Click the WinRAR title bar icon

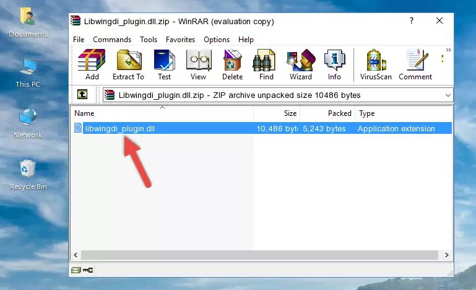[x=76, y=21]
